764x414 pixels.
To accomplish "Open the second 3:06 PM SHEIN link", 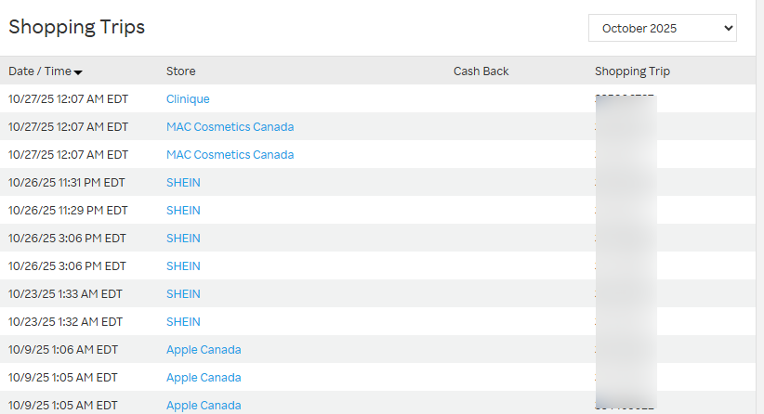I will click(183, 266).
